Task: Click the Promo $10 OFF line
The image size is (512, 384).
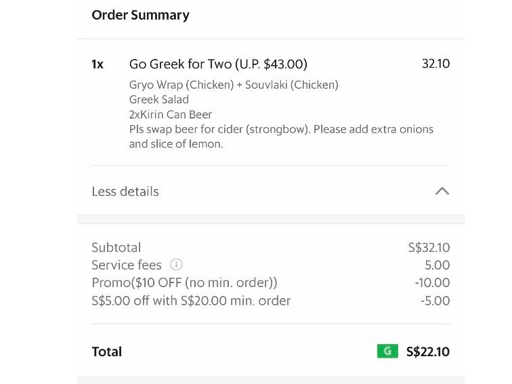Action: (184, 283)
